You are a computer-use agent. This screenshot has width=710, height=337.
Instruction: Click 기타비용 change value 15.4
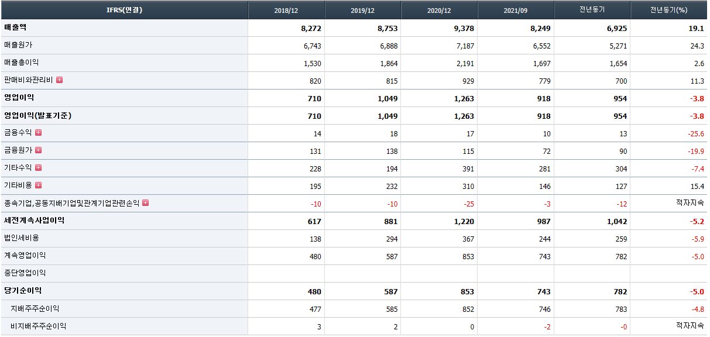(x=697, y=186)
